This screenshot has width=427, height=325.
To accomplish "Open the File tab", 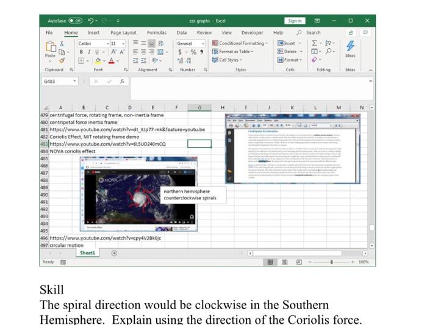I will (x=49, y=33).
